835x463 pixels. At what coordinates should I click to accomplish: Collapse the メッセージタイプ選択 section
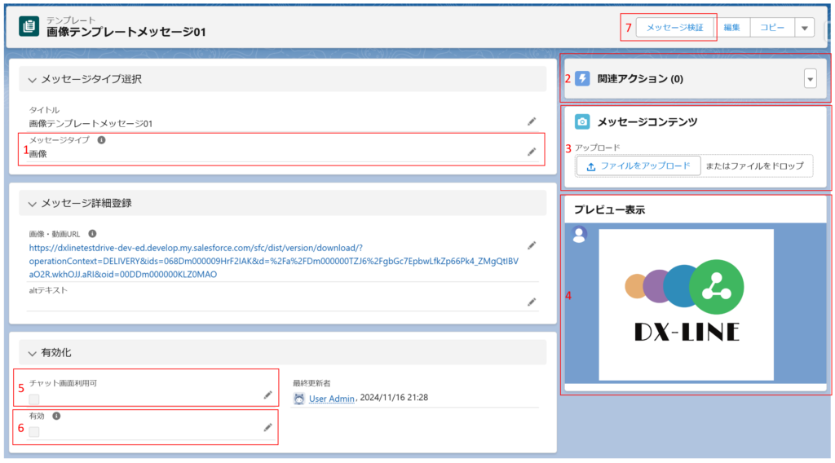[x=33, y=80]
